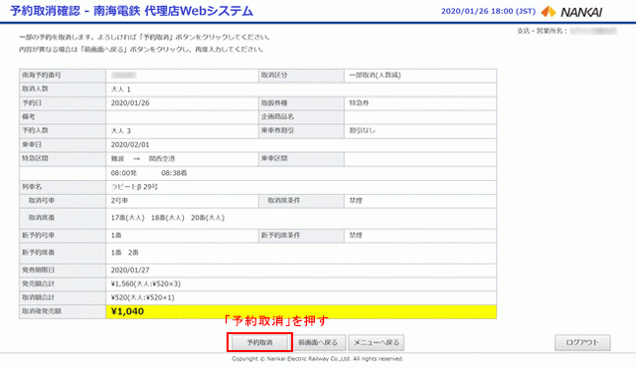Click the 取消人数 value 大人 1

[x=121, y=90]
